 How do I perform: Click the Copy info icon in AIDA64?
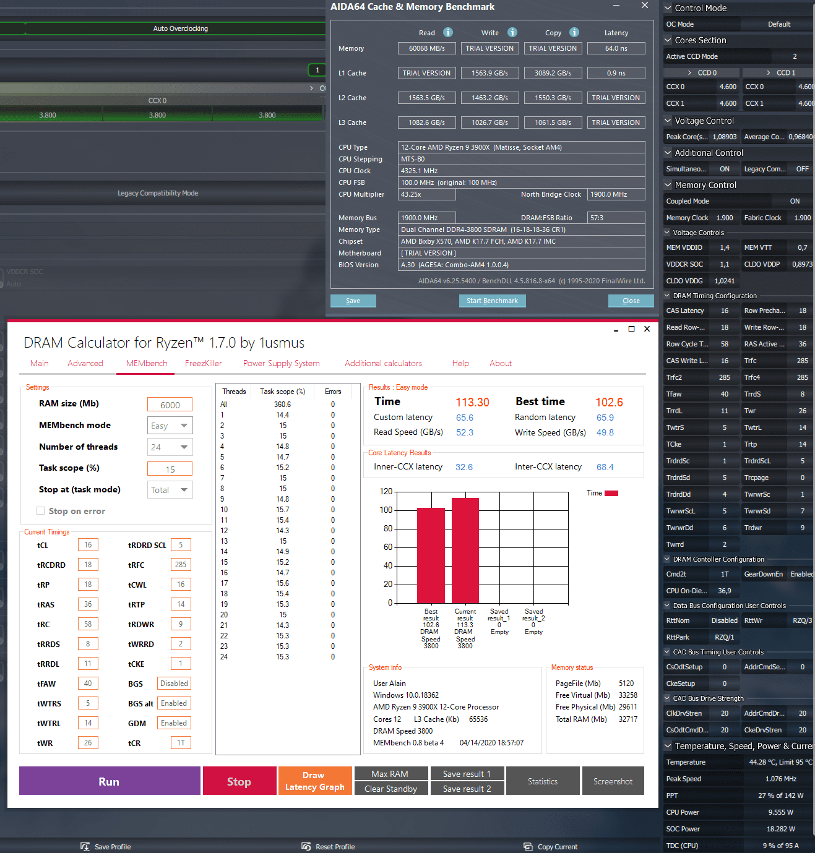(x=574, y=32)
